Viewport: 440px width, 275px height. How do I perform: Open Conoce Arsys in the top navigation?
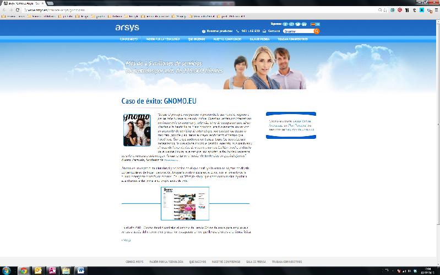point(128,39)
